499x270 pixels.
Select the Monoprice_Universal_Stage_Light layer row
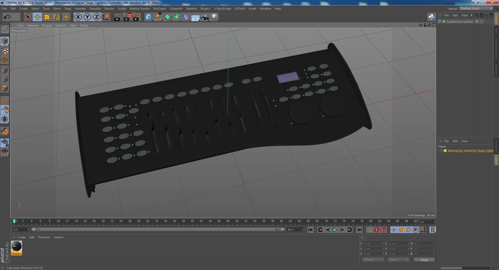465,151
